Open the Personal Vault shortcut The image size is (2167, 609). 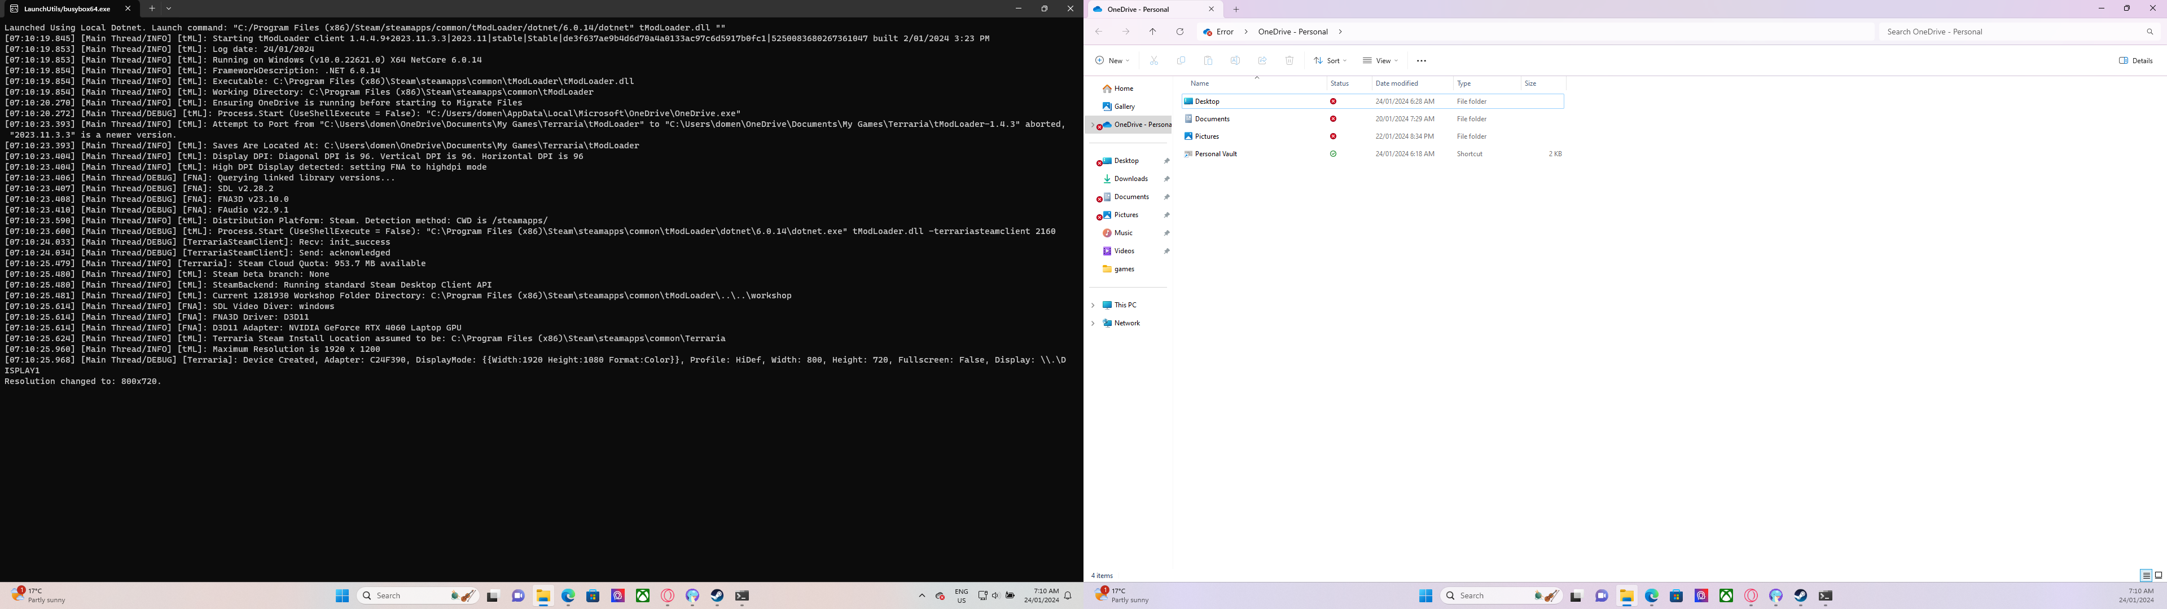coord(1216,154)
